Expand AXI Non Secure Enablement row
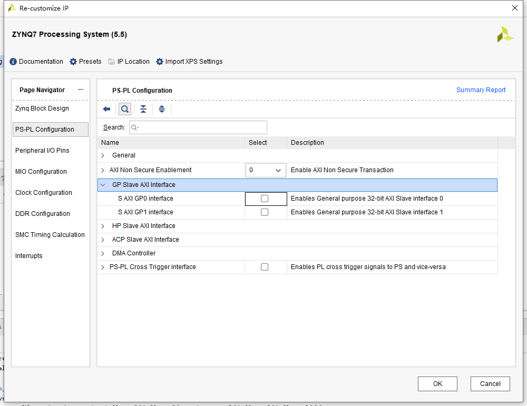527x406 pixels. (103, 170)
